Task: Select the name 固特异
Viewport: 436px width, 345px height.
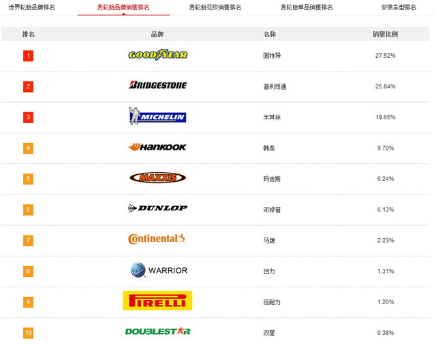Action: 272,56
